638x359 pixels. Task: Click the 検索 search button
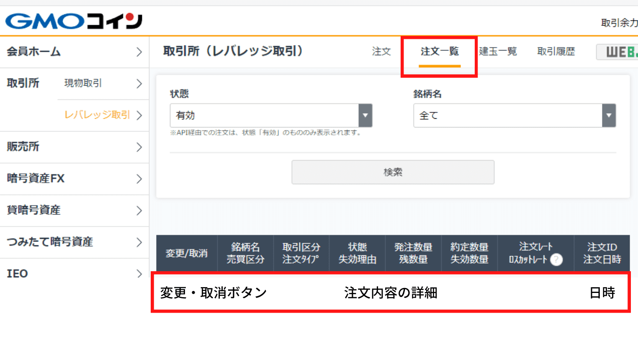393,172
